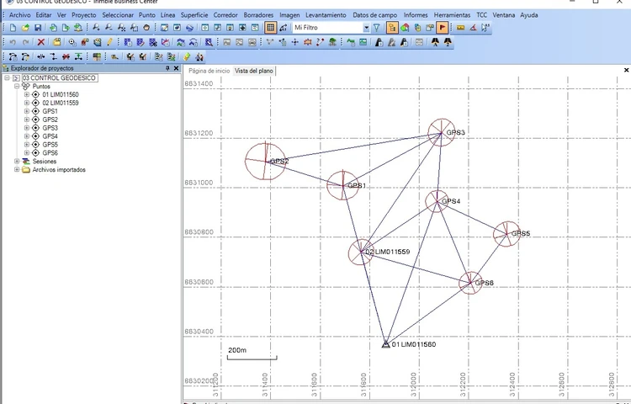Image resolution: width=631 pixels, height=404 pixels.
Task: Switch to the Página de inicio tab
Action: (209, 71)
